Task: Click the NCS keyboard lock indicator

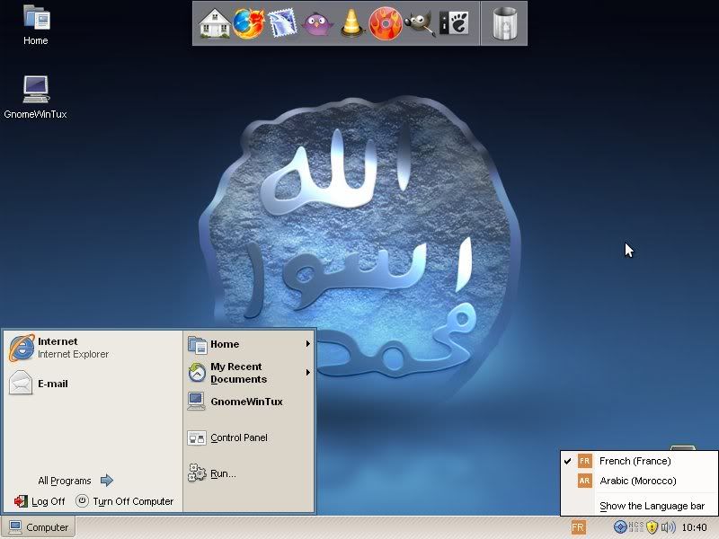Action: (635, 527)
